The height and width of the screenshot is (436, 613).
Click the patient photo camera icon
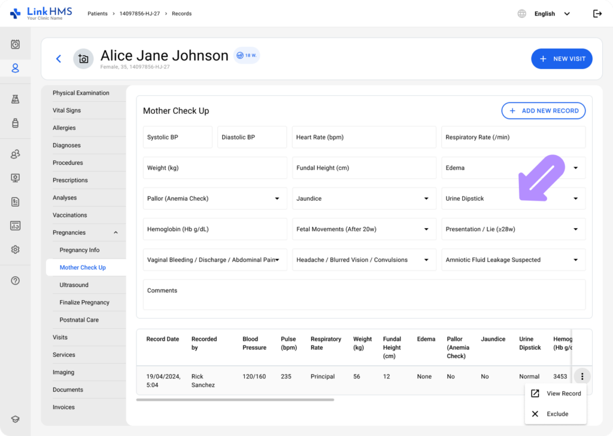[83, 59]
